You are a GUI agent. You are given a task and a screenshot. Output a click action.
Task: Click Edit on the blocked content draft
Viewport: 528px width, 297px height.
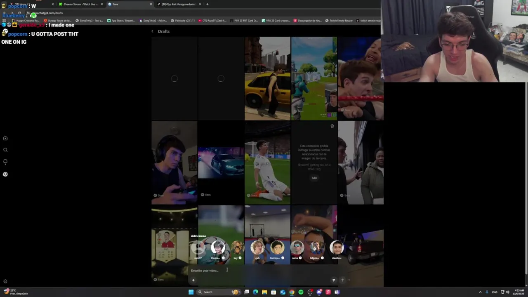click(x=314, y=178)
